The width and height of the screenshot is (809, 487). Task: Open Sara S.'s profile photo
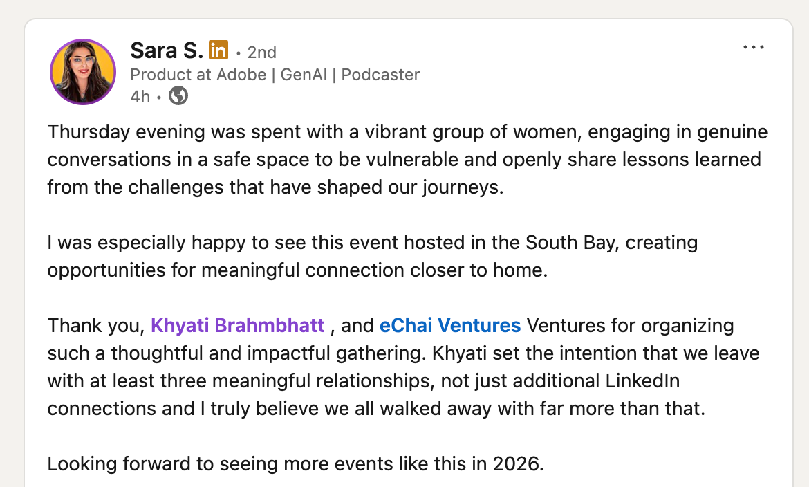tap(82, 72)
